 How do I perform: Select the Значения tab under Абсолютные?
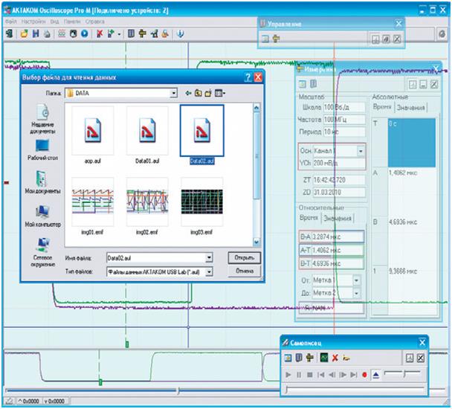coord(410,108)
